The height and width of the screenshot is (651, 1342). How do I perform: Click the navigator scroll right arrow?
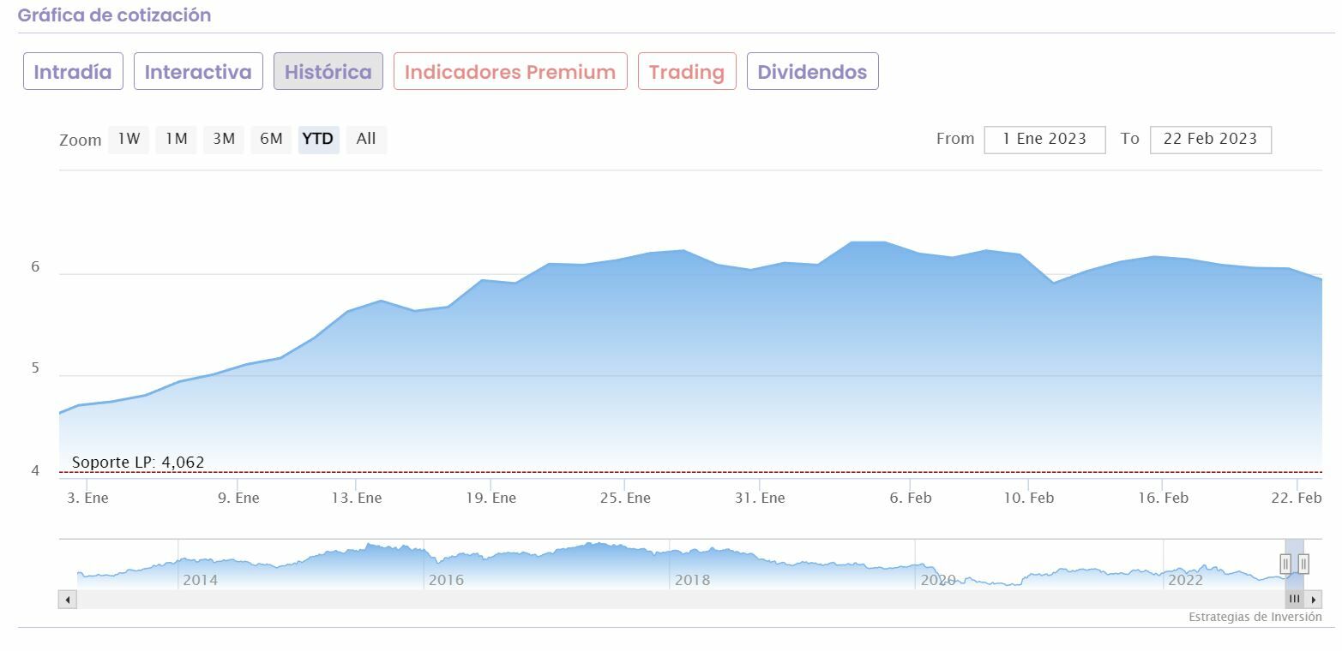pyautogui.click(x=1314, y=600)
